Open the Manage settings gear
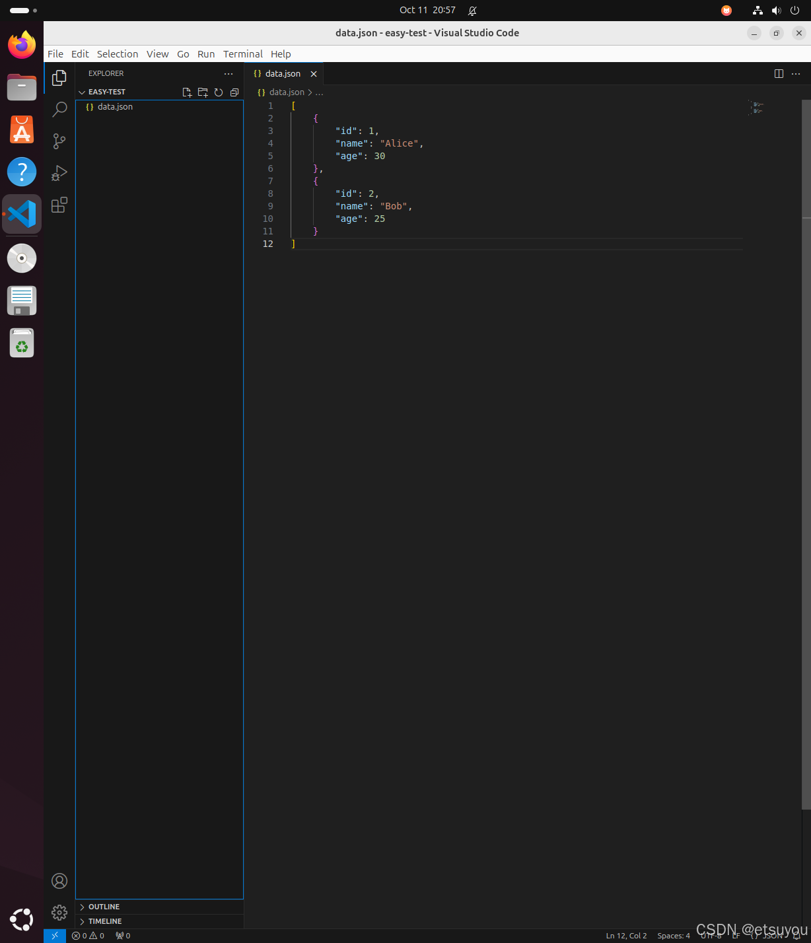 (x=59, y=913)
